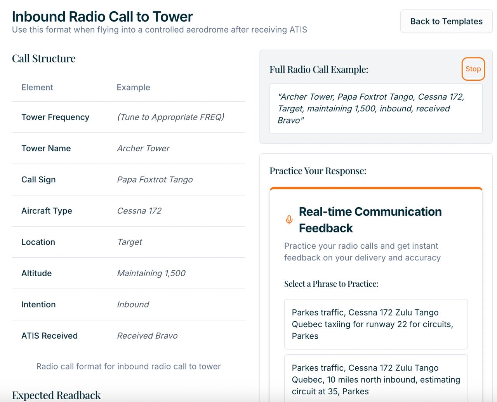Choose the '10 miles north inbound' practice phrase
Screen dimensions: 497x402
(x=375, y=379)
